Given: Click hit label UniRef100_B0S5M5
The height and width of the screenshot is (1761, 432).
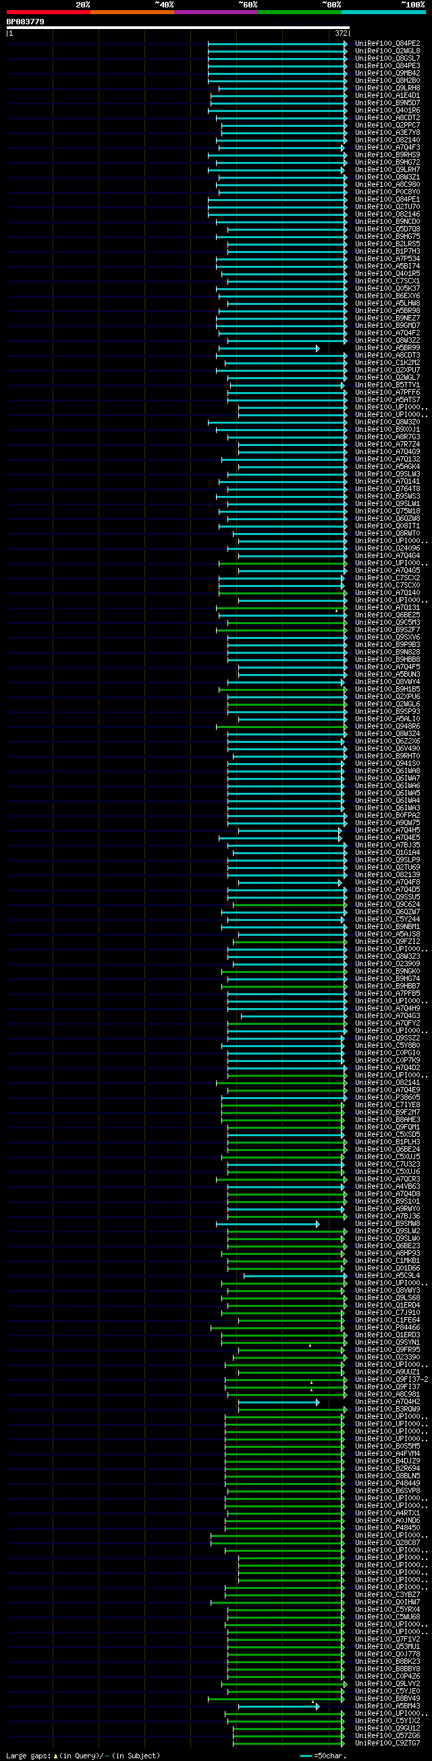Looking at the screenshot, I should [387, 1447].
